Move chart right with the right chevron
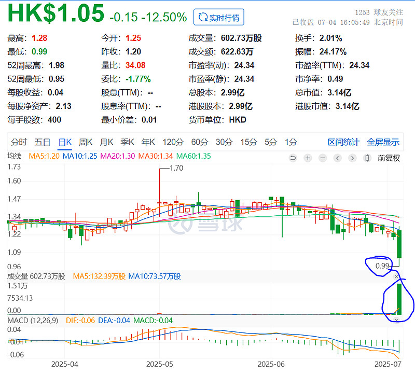The image size is (415, 375). pos(352,158)
